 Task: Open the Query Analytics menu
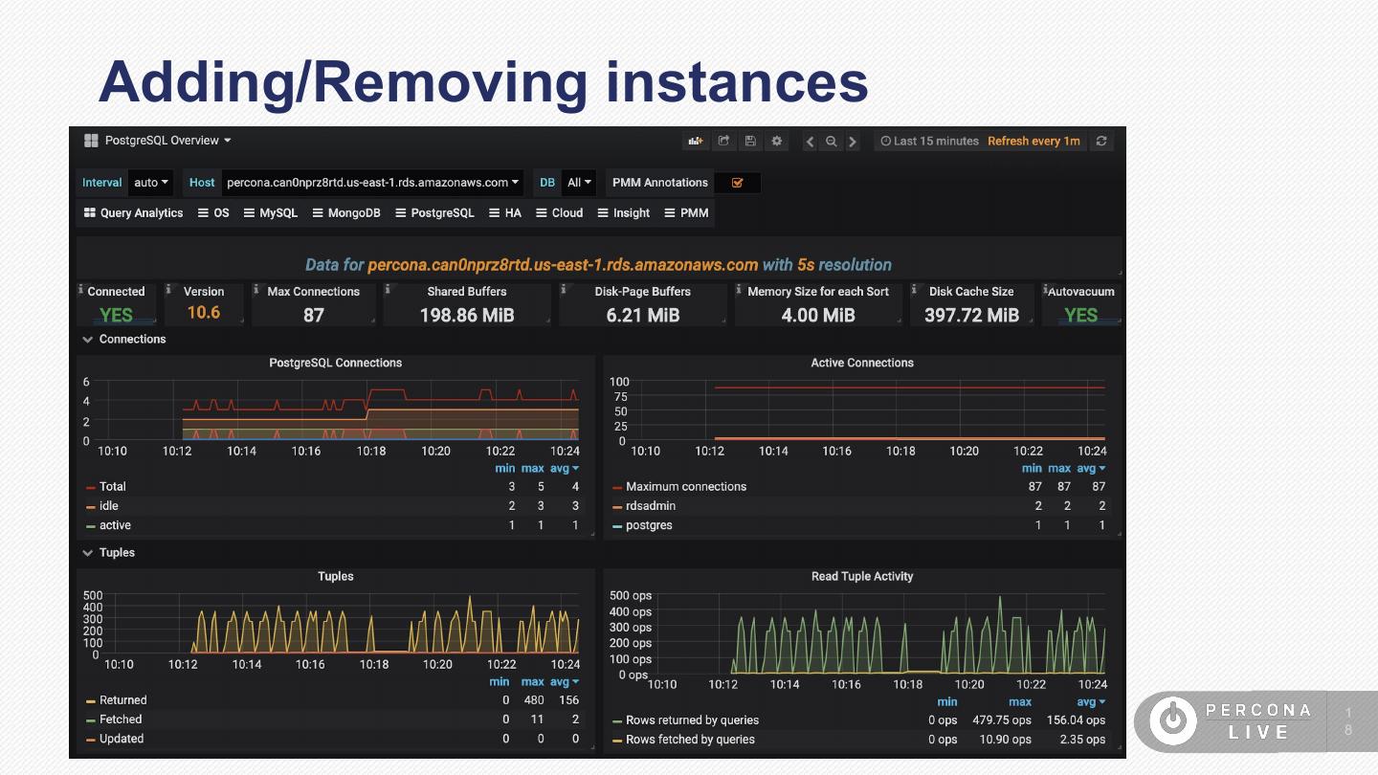[133, 213]
